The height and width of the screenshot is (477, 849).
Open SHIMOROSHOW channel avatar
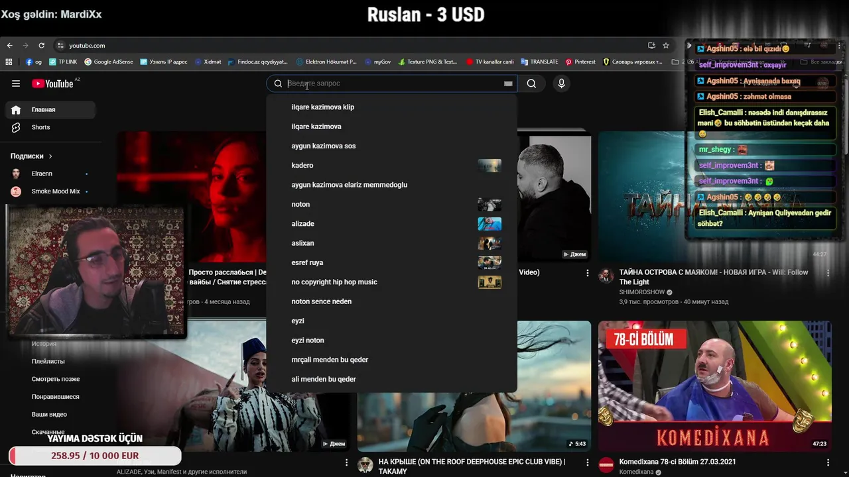(606, 276)
